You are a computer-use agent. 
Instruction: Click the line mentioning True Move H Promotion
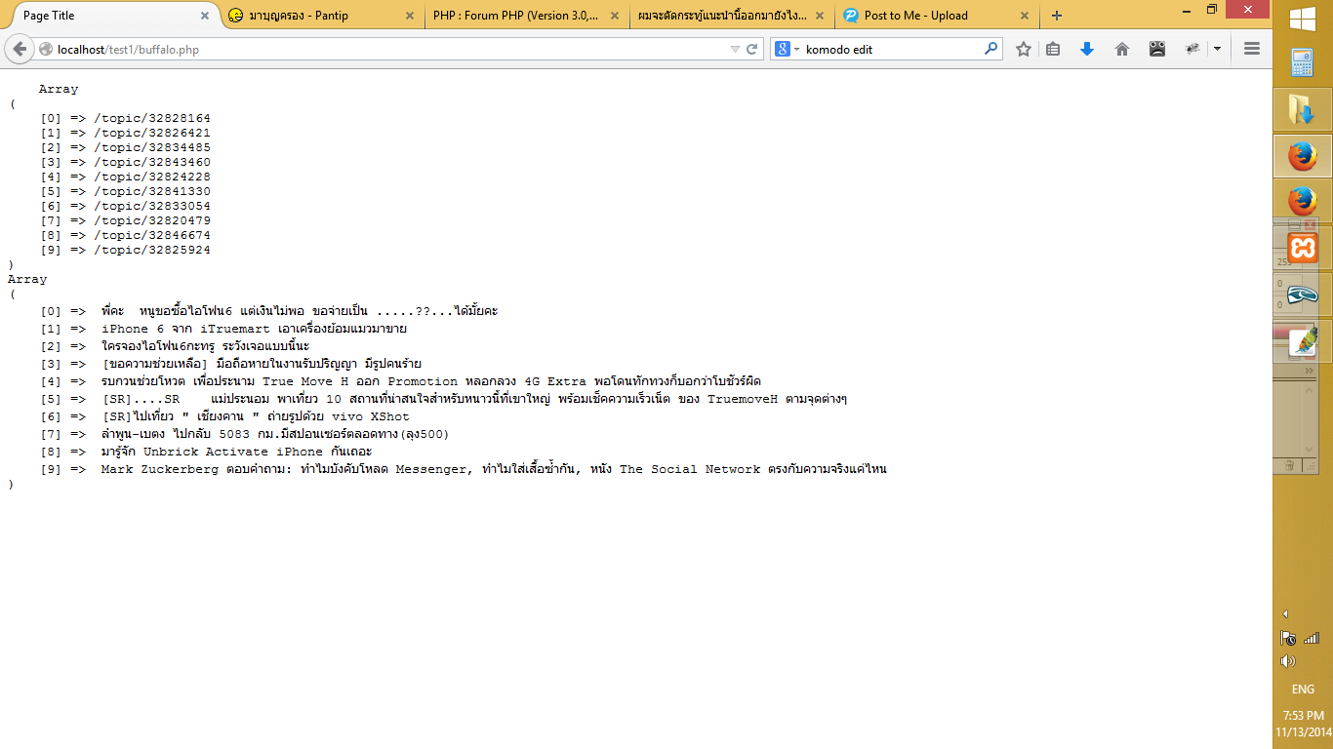[431, 381]
